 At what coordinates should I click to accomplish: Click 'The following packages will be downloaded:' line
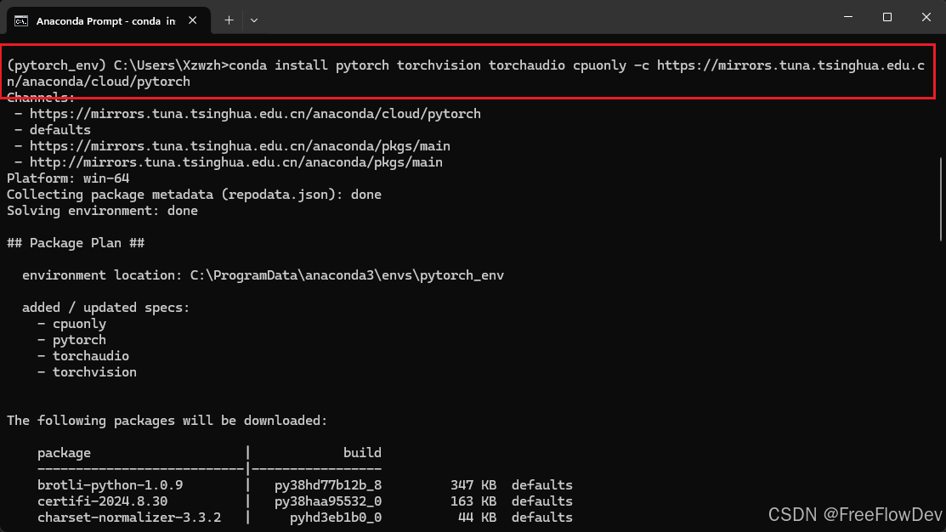pos(167,421)
